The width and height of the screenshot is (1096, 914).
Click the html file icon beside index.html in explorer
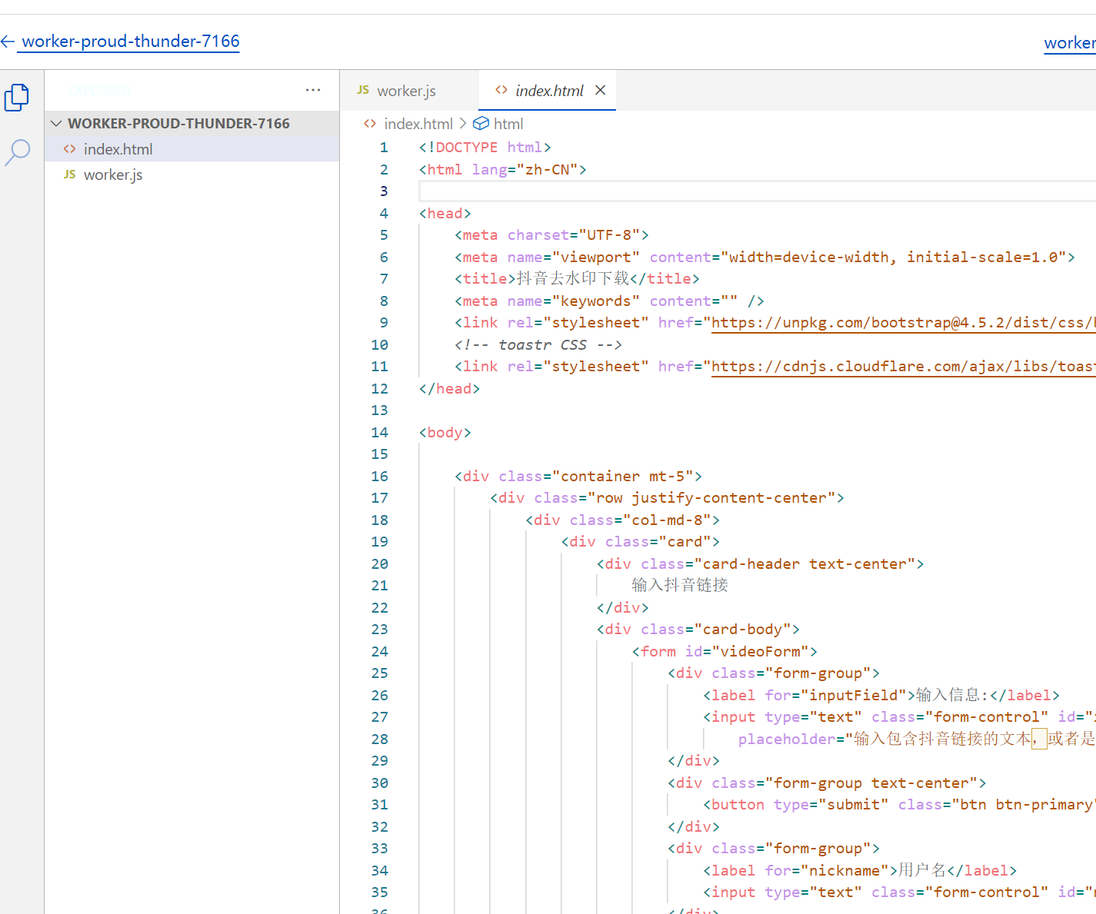click(x=70, y=149)
